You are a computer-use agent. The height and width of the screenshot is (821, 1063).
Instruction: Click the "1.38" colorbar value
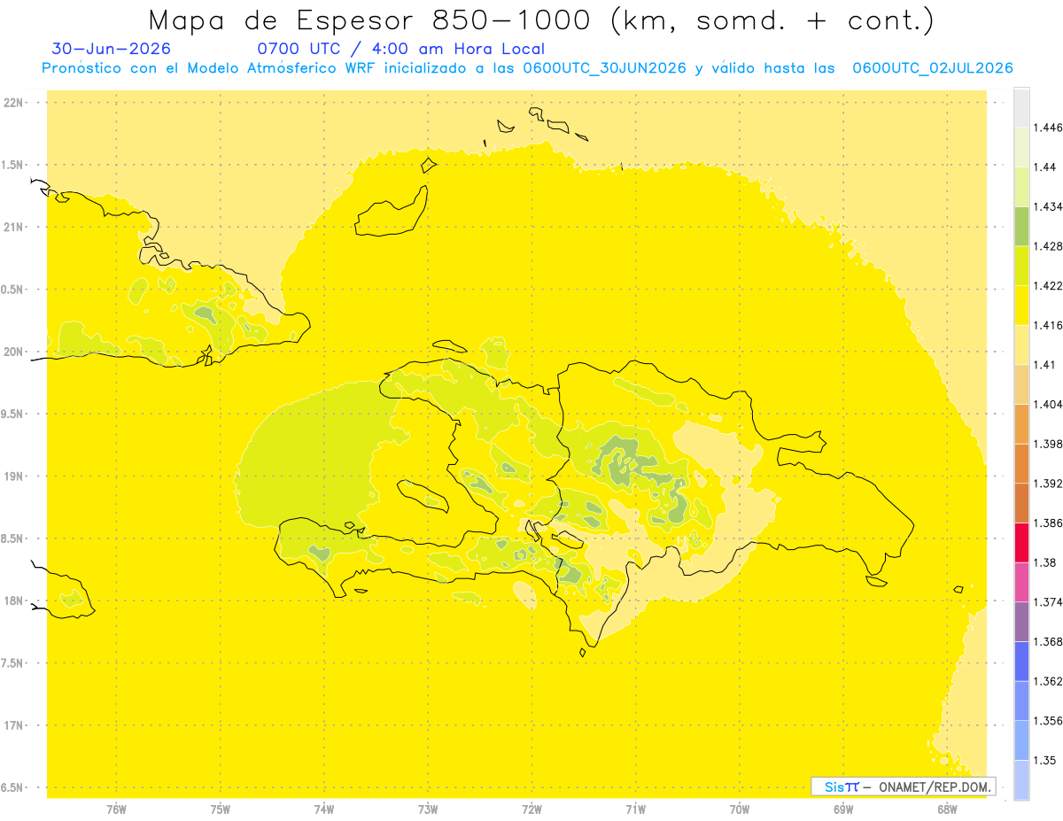point(1044,562)
